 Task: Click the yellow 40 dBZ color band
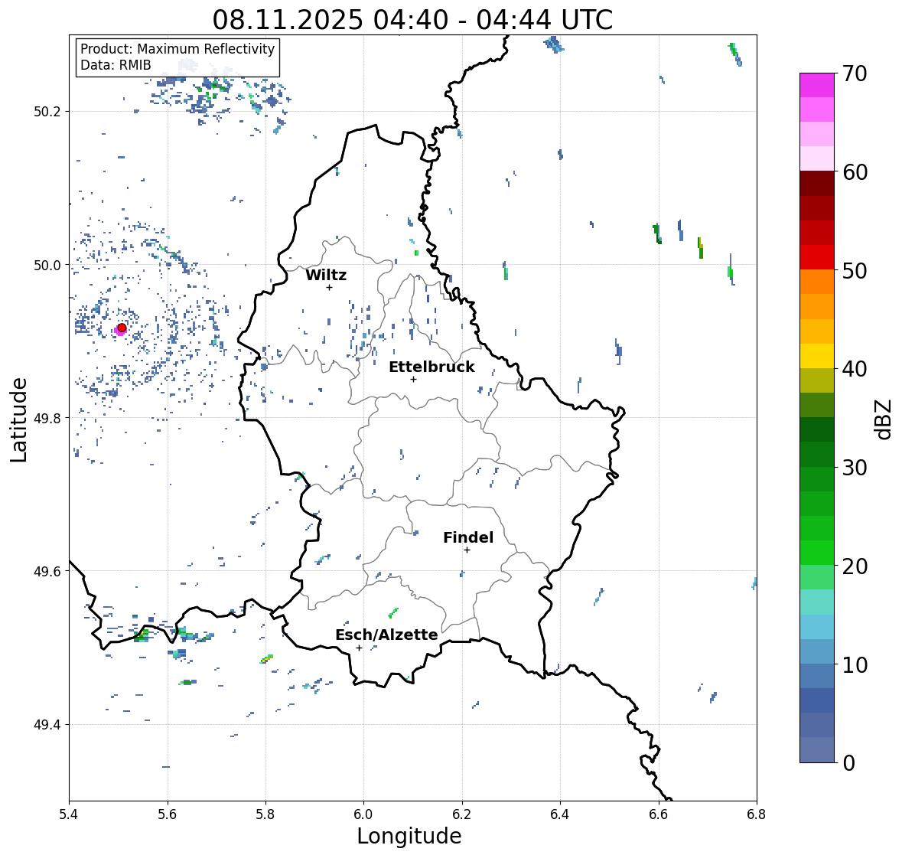(x=817, y=356)
